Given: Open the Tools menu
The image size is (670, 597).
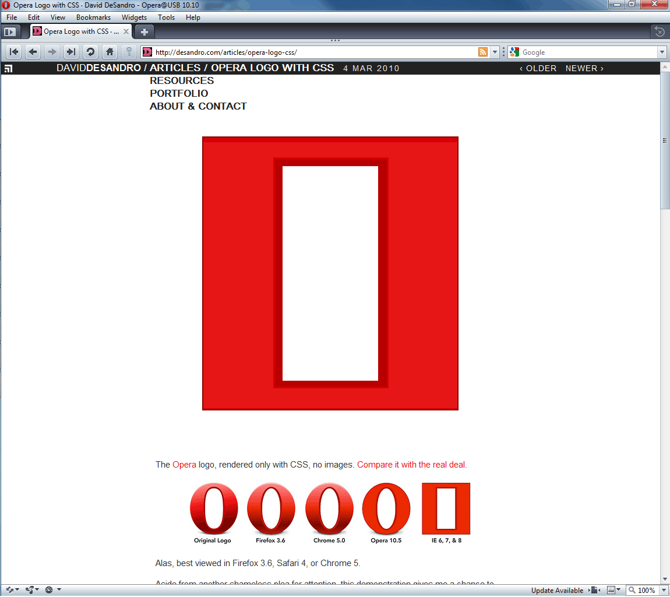Looking at the screenshot, I should (166, 17).
